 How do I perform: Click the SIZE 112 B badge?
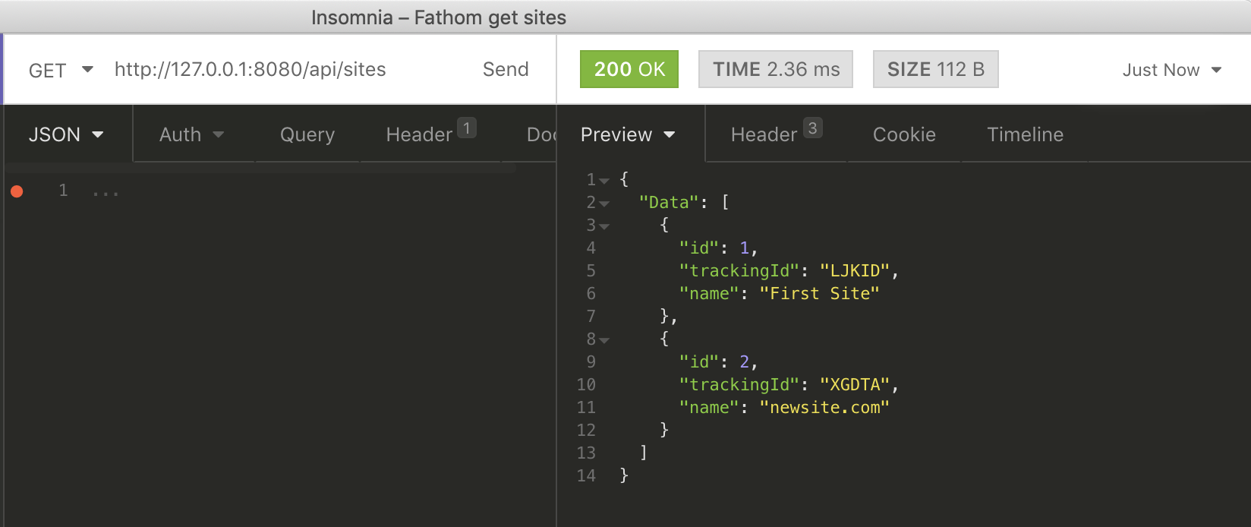[x=935, y=69]
